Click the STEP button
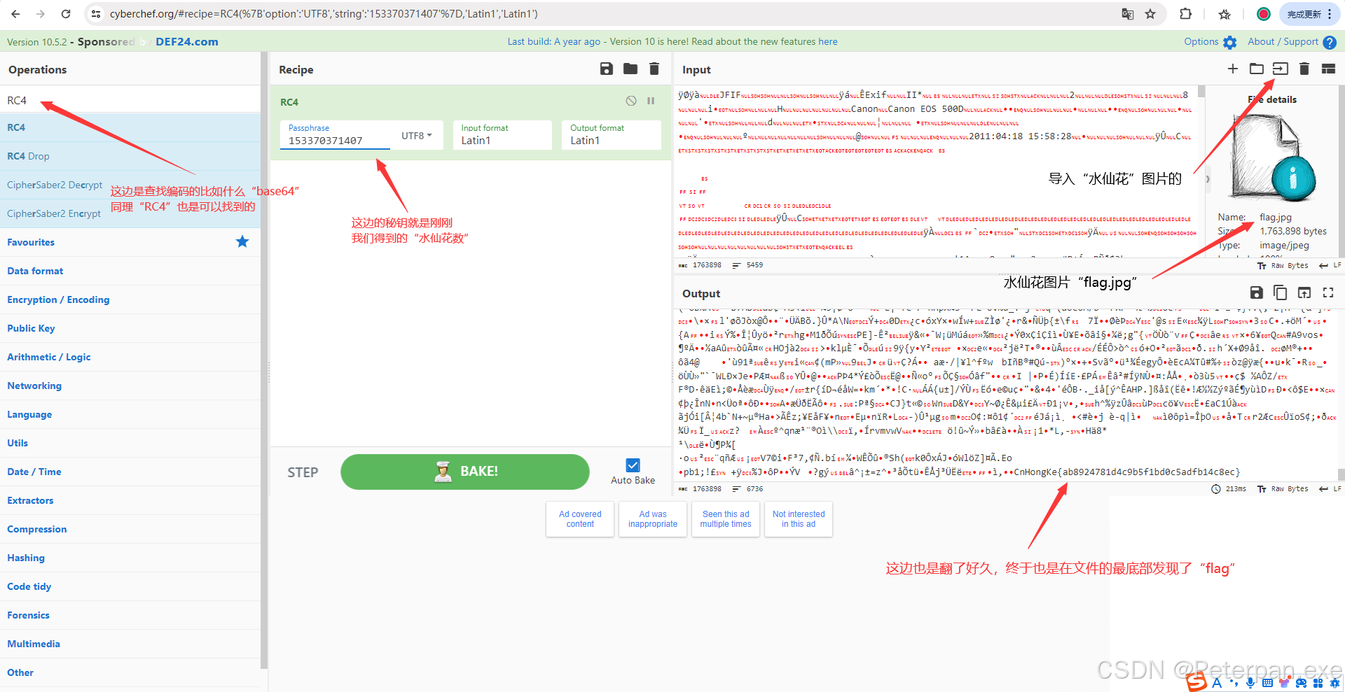 pos(303,472)
